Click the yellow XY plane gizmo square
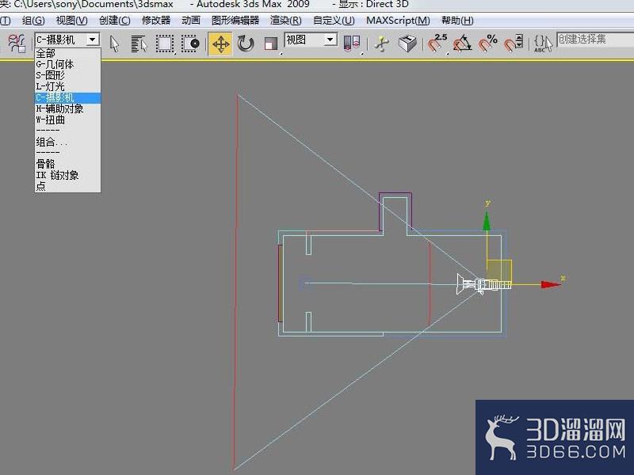634x475 pixels. click(x=499, y=272)
